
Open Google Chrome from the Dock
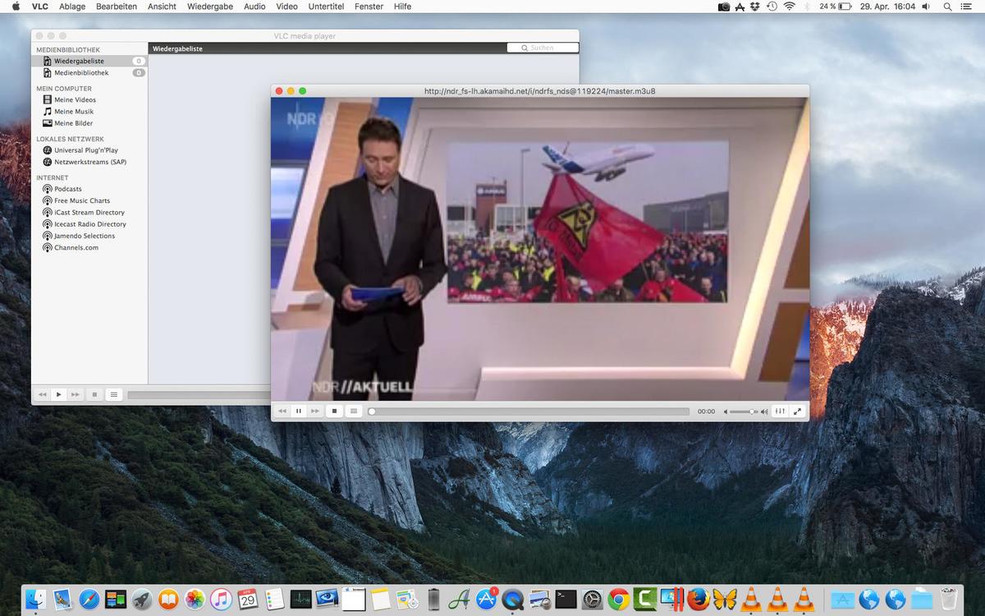619,600
